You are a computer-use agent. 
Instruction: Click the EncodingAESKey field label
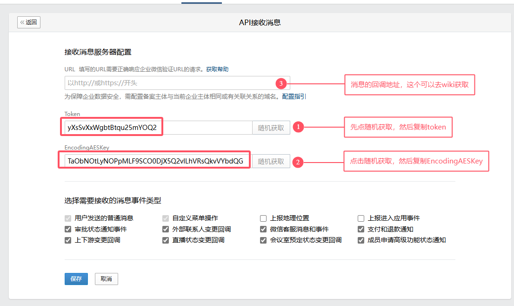[87, 148]
